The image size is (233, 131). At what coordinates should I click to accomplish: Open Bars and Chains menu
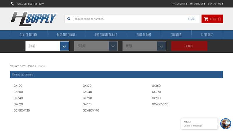pyautogui.click(x=66, y=35)
